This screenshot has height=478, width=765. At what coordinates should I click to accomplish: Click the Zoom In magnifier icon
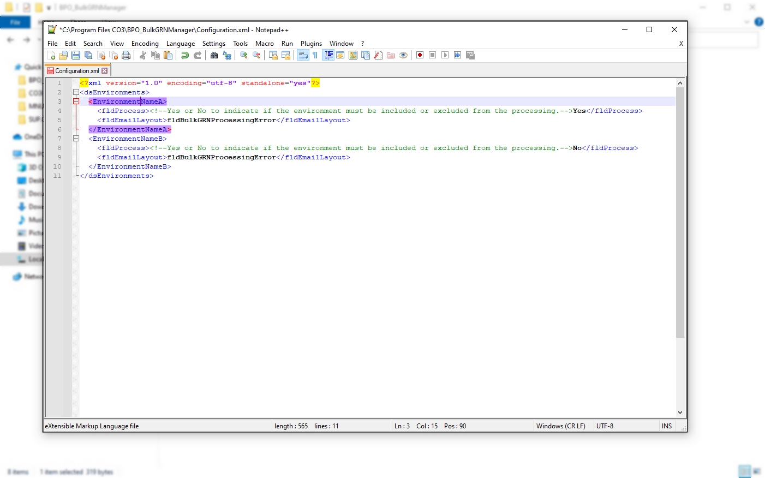coord(244,56)
